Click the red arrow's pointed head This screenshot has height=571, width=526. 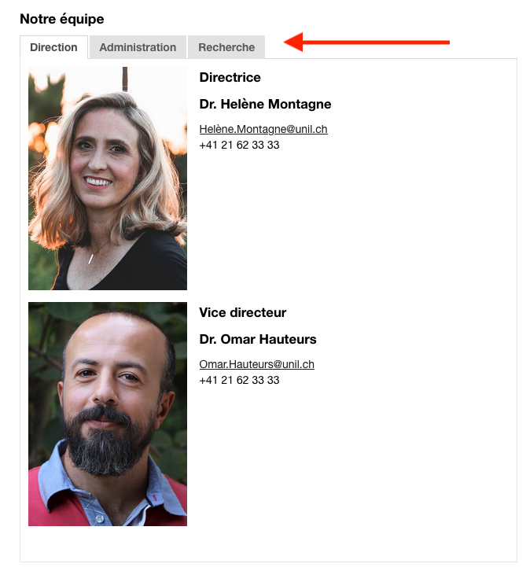pyautogui.click(x=293, y=42)
